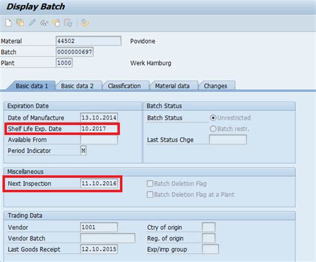Click the Material field showing 44502
The width and height of the screenshot is (316, 262).
tap(89, 41)
